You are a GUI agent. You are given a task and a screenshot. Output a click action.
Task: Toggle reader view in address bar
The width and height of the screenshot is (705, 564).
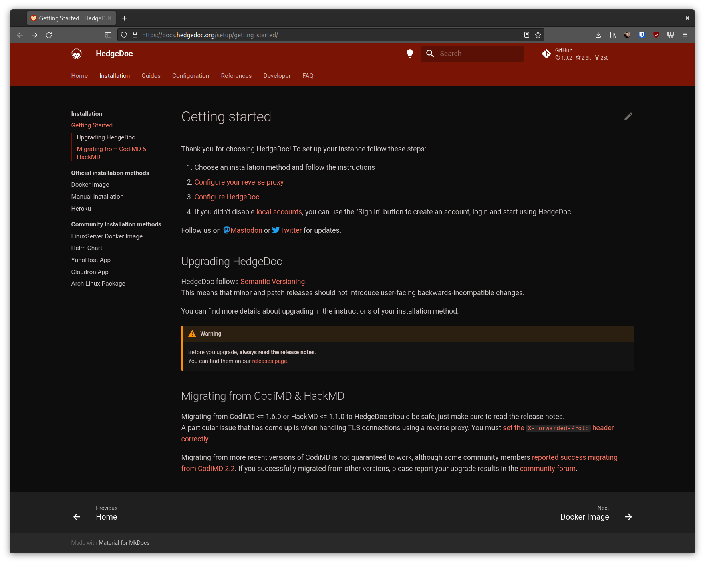click(x=527, y=35)
